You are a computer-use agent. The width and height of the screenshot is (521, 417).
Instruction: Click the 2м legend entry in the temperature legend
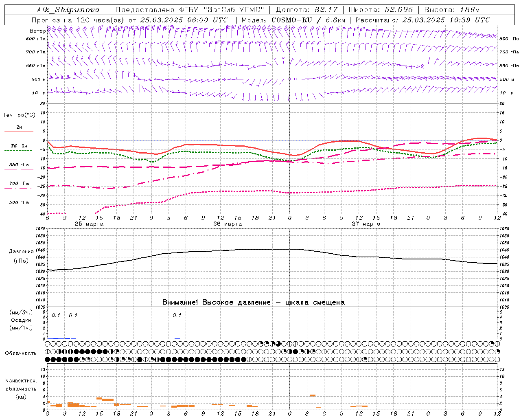pos(19,127)
